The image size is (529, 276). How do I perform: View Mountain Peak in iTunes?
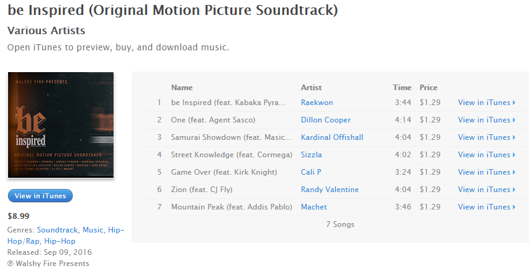tap(487, 207)
